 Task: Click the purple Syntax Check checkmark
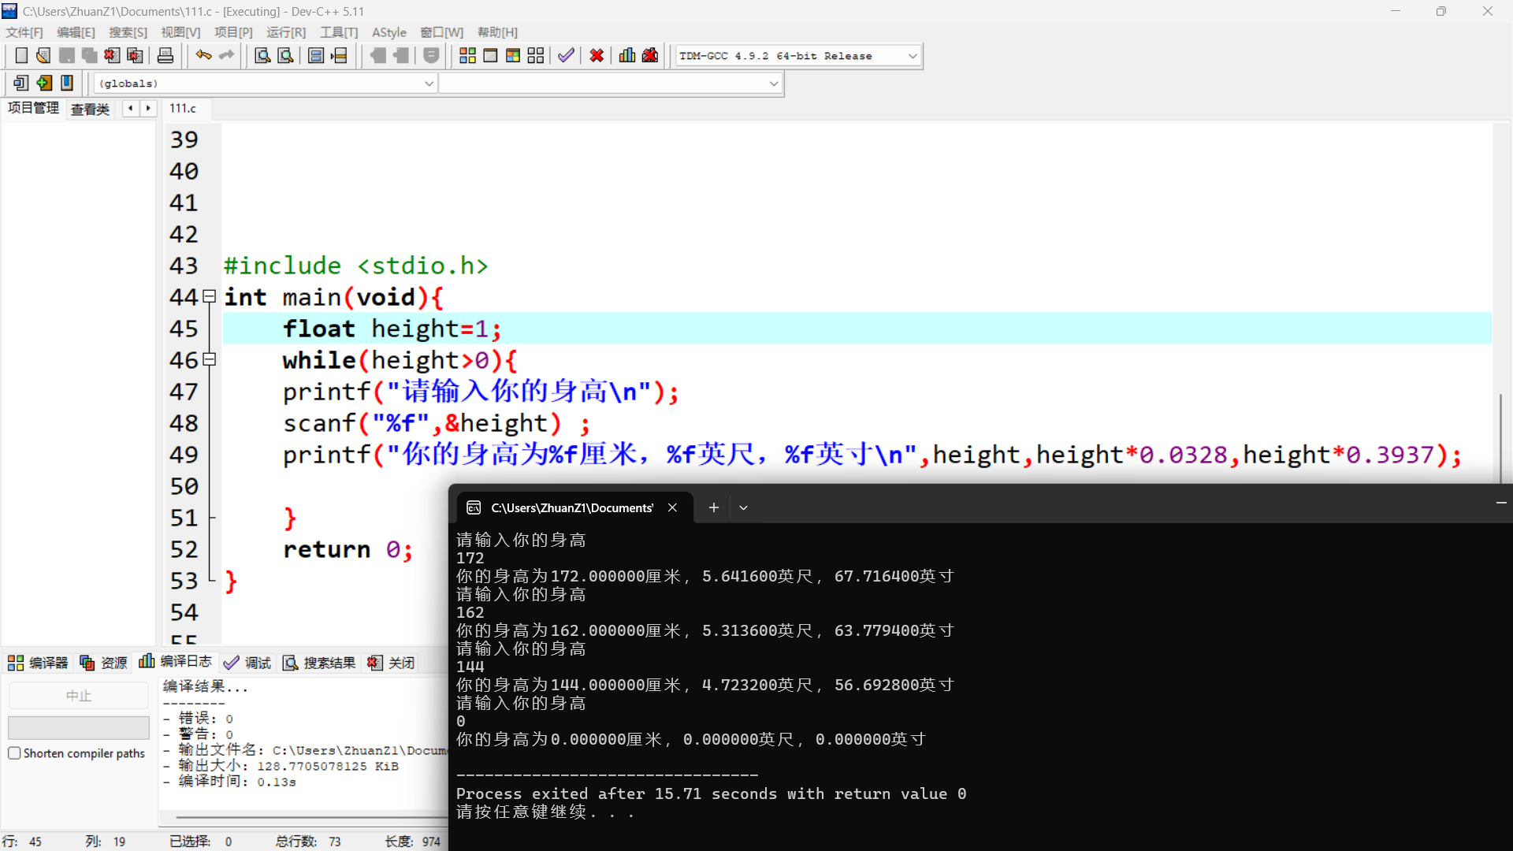[566, 56]
